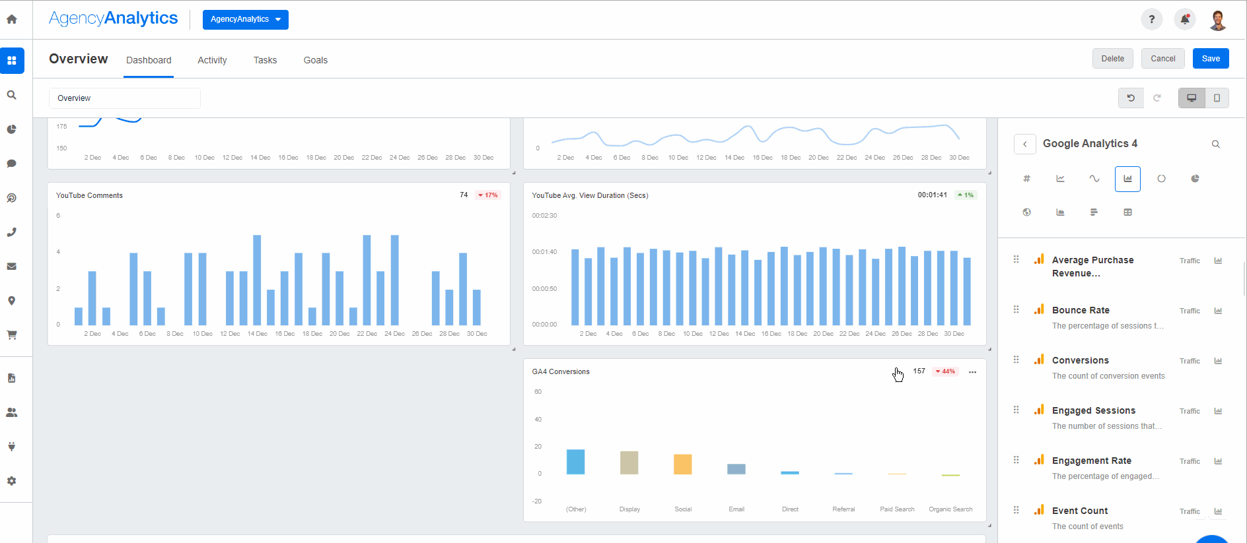Click the redo arrow button
Screen dimensions: 1247x543
click(1157, 98)
